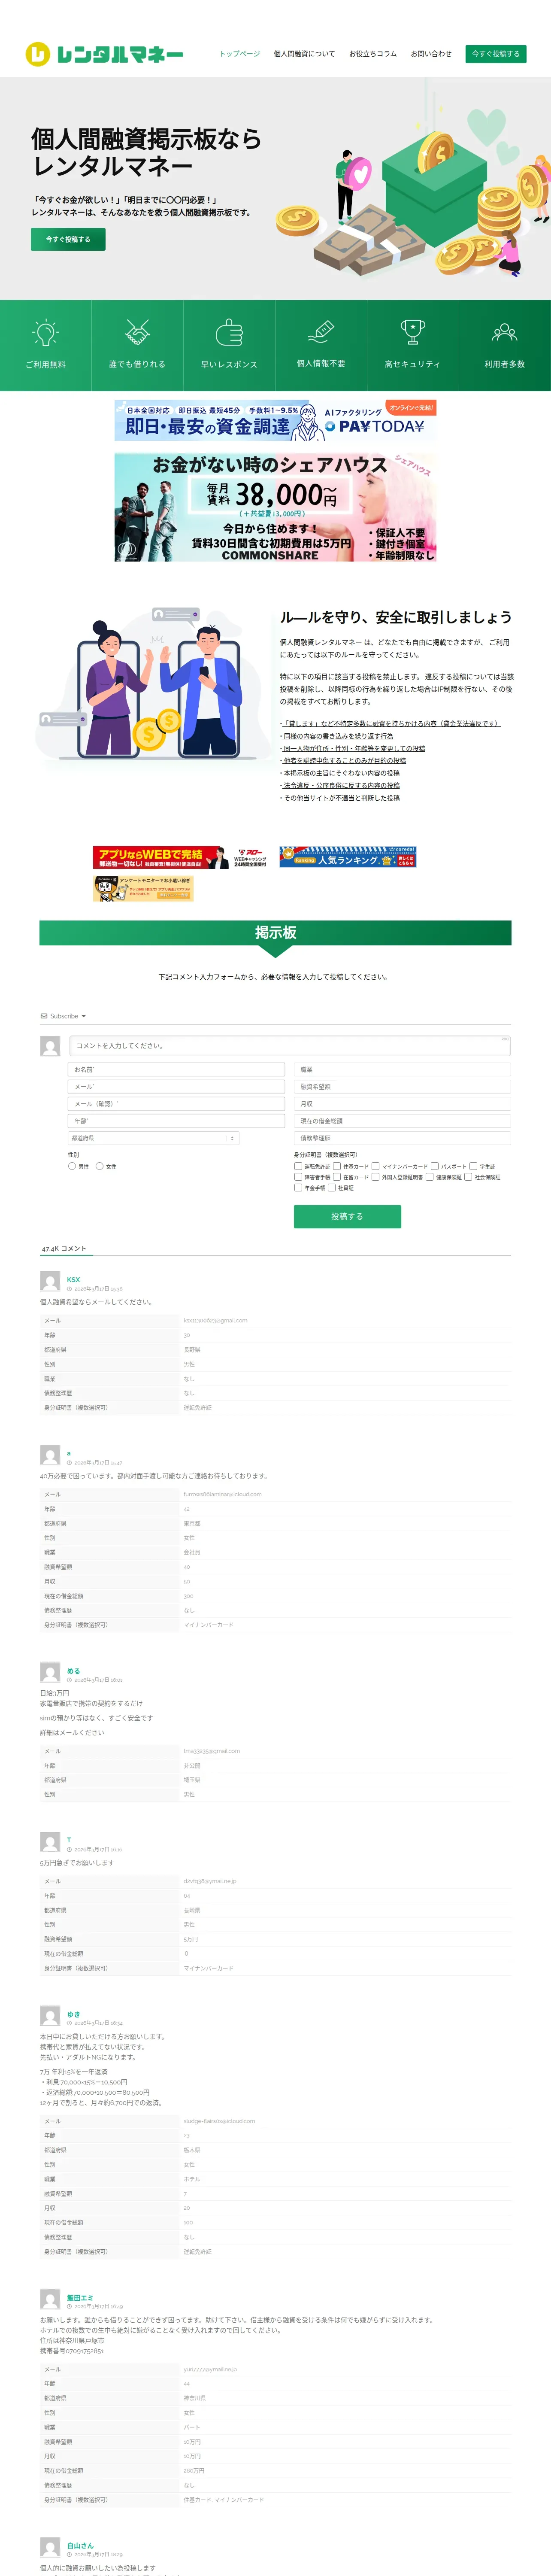Click the 債務整理歴 input field
Screen dimensions: 551x2576
click(x=402, y=1138)
